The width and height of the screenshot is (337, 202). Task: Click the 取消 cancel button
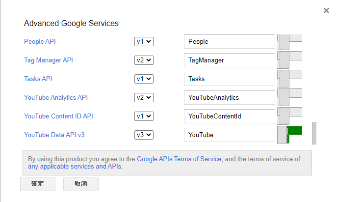click(x=81, y=184)
